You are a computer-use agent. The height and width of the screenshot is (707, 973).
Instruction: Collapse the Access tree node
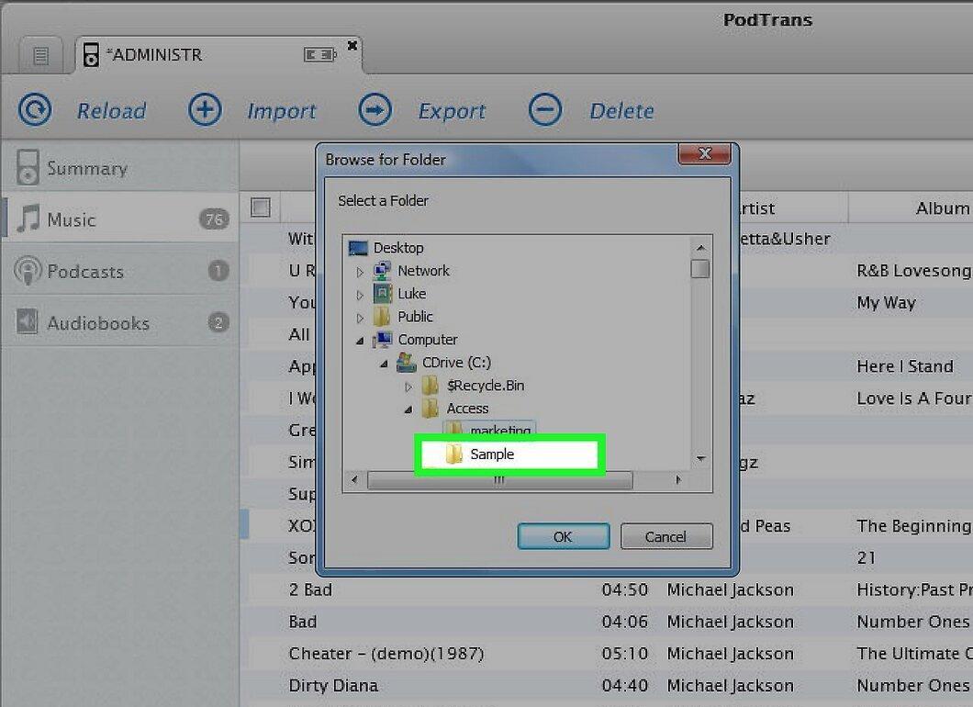point(408,410)
